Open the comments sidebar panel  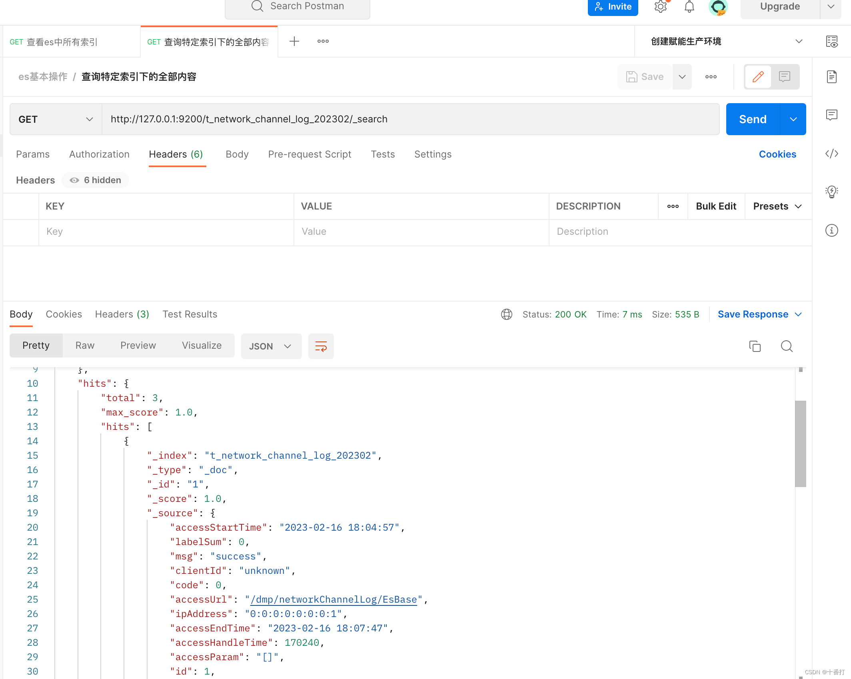coord(832,115)
